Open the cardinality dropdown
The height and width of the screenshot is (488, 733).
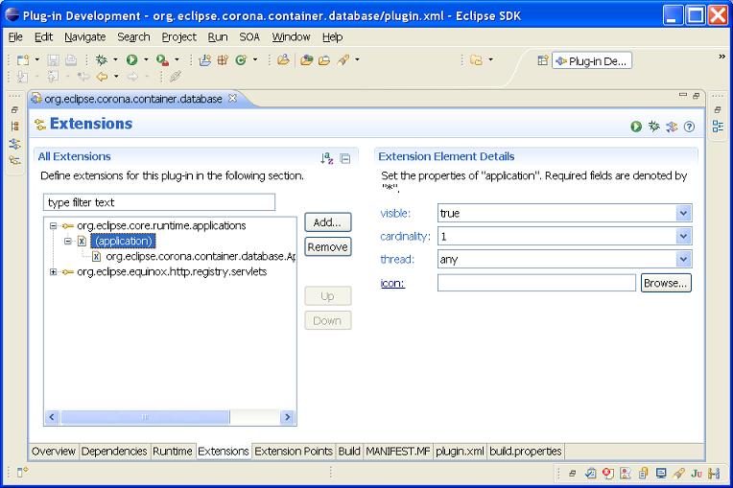683,236
